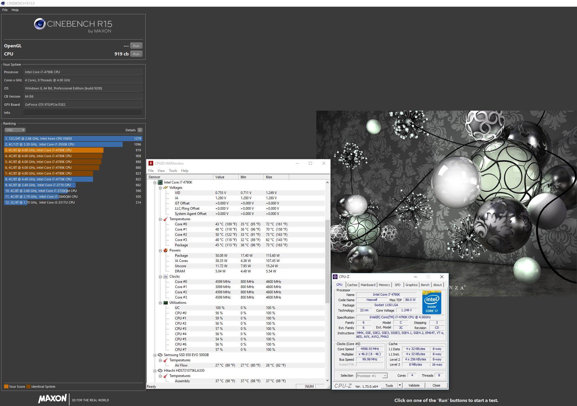Image resolution: width=577 pixels, height=406 pixels.
Task: Switch to the Mainboard tab in CPU-Z
Action: 368,285
